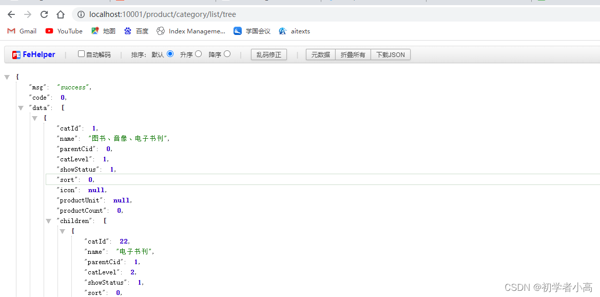Collapse the "children" array triangle
The image size is (600, 297).
coord(49,221)
